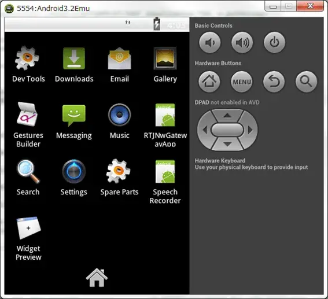Minimize the Android3.2Emu window

tap(273, 6)
